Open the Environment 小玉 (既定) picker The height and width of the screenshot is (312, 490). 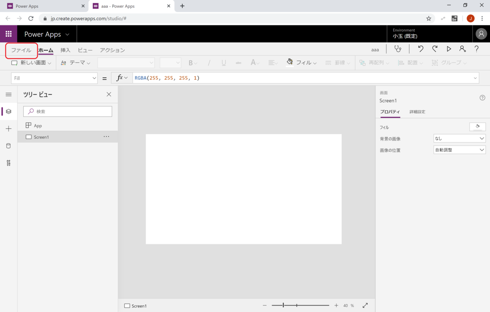429,34
